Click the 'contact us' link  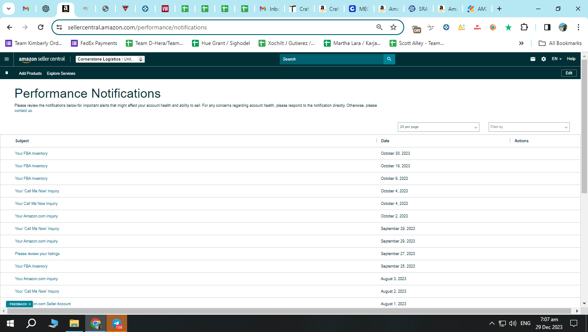point(23,111)
